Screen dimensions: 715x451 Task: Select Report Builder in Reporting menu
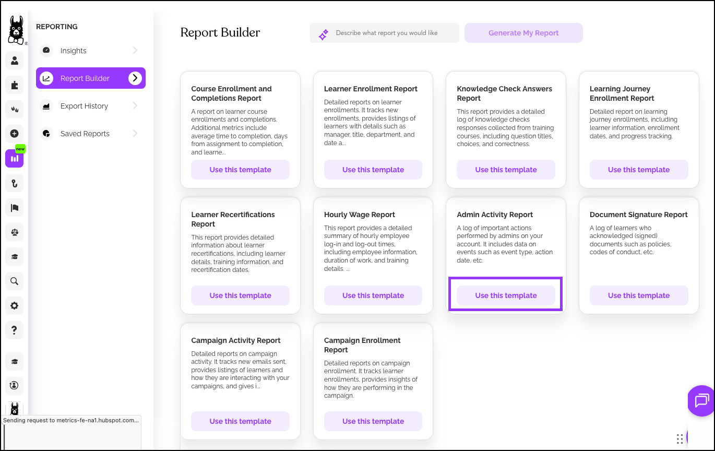(x=85, y=78)
